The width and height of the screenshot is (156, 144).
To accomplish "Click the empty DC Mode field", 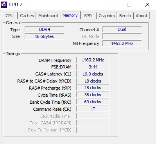I will (x=122, y=36).
